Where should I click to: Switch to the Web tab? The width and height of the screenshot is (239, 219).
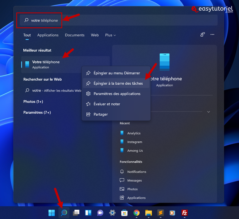coord(95,35)
